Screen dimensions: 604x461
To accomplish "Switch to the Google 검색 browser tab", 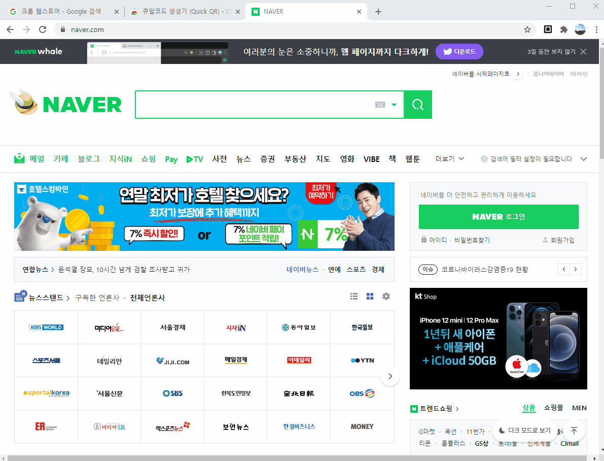I will [61, 12].
